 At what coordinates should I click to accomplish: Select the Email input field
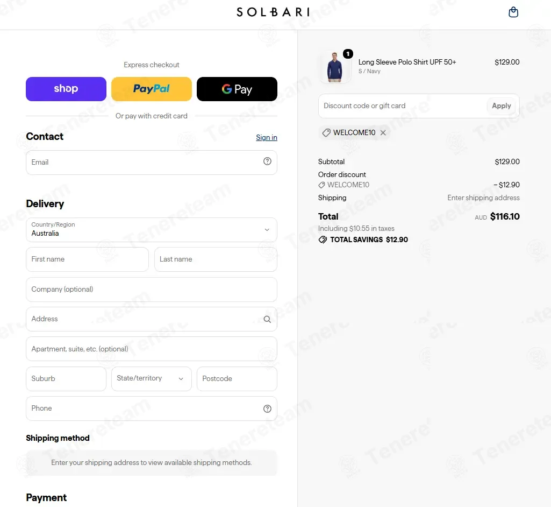click(152, 162)
